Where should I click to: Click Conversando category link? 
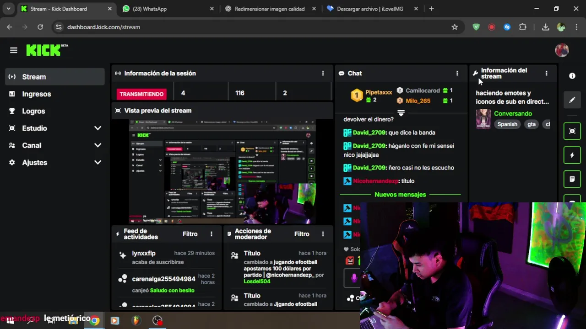click(x=513, y=113)
